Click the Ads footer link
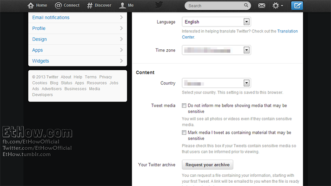Screen dimensions: 331x186 pos(35,89)
